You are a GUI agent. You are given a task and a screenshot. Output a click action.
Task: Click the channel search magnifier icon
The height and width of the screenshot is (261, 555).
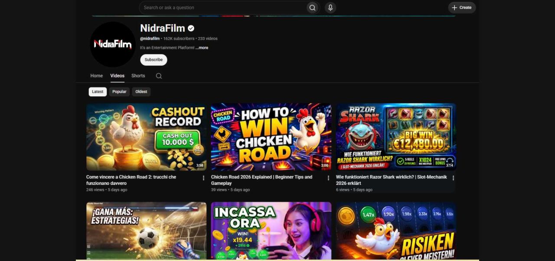tap(159, 76)
